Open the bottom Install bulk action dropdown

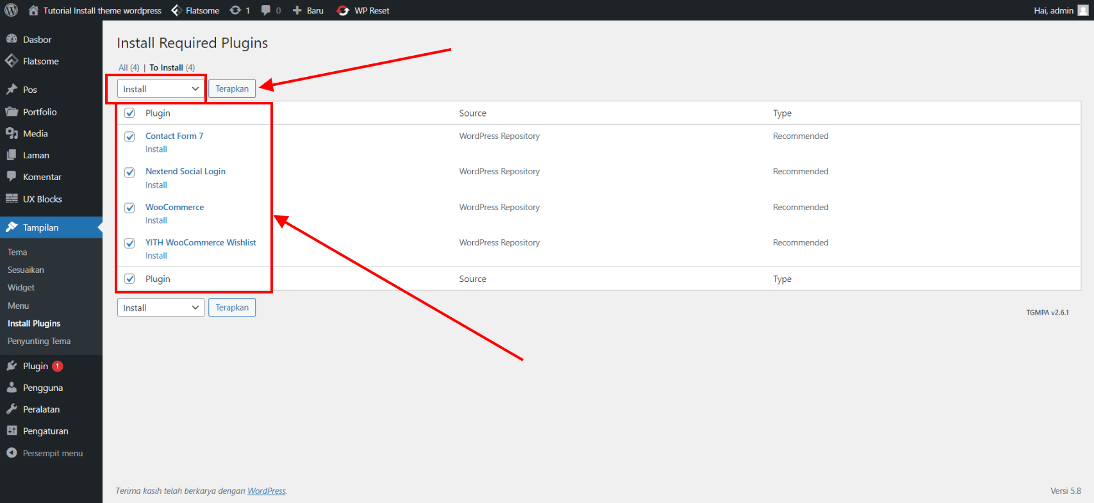160,308
